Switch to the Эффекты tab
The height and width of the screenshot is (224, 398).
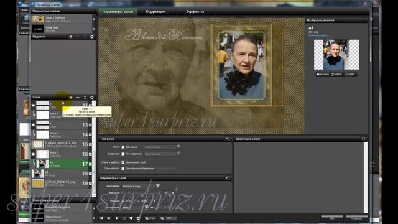click(195, 11)
